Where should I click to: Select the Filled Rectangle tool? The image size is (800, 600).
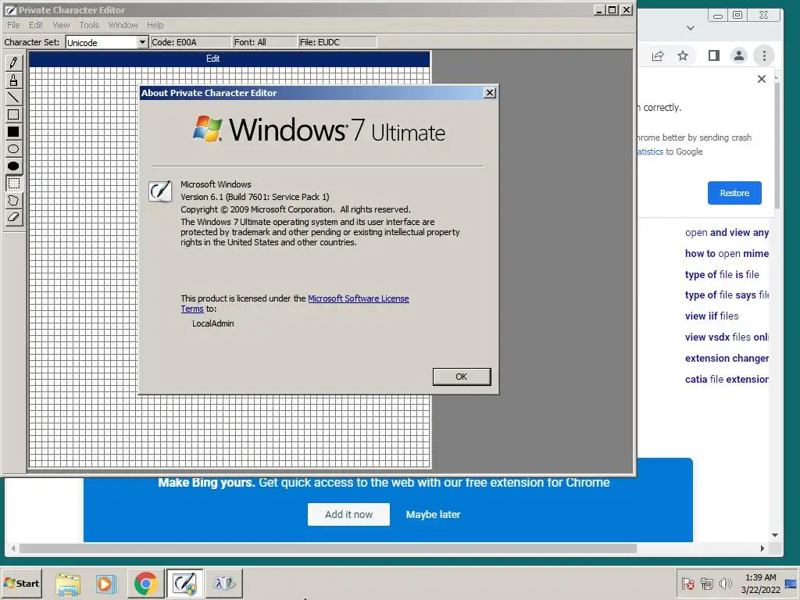pos(13,131)
